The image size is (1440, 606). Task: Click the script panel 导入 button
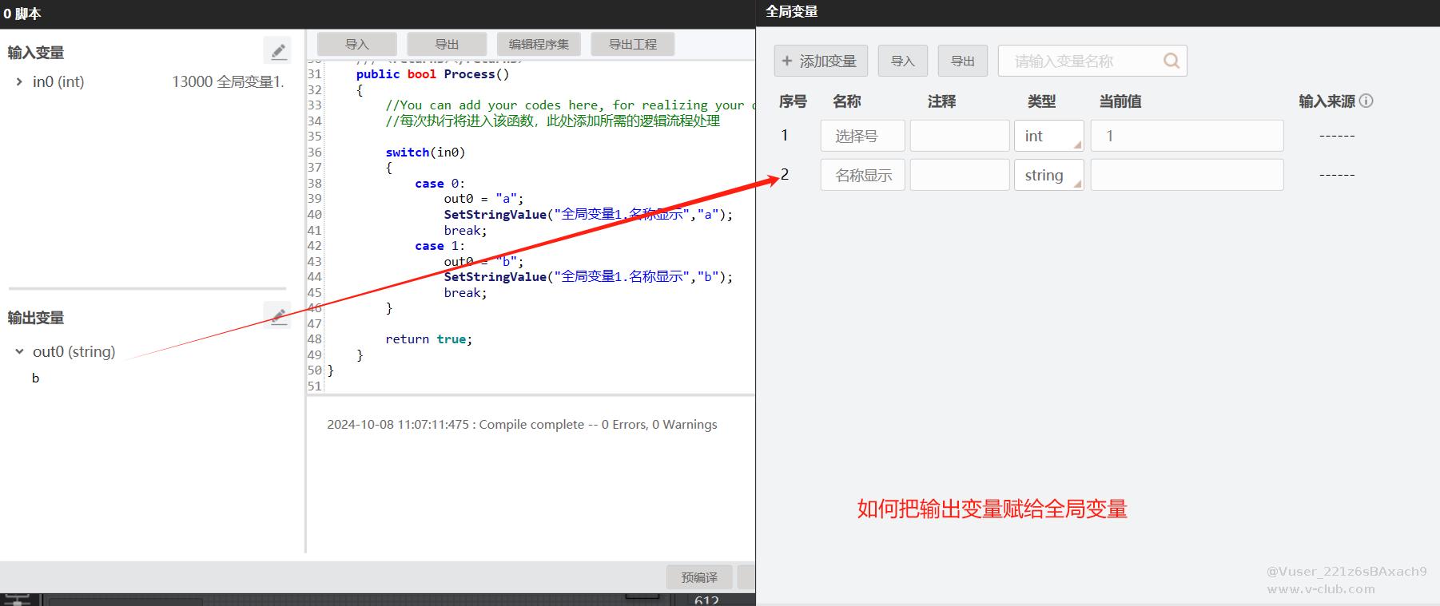pyautogui.click(x=356, y=44)
